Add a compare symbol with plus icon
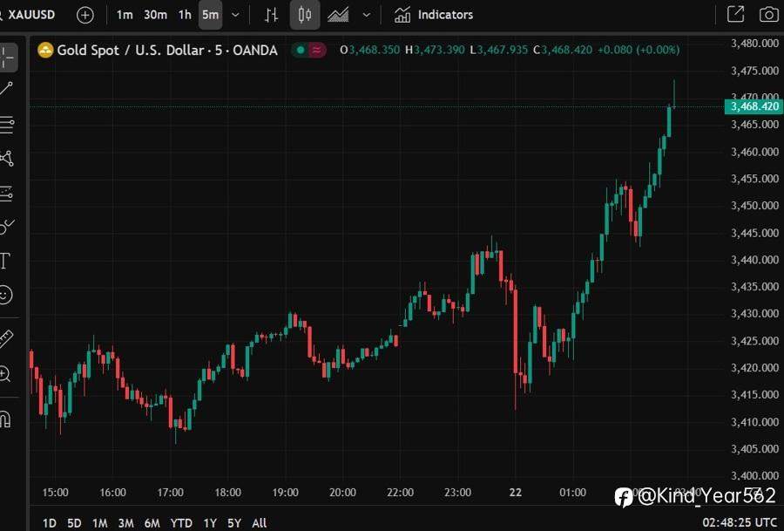Viewport: 784px width, 531px height. 85,15
